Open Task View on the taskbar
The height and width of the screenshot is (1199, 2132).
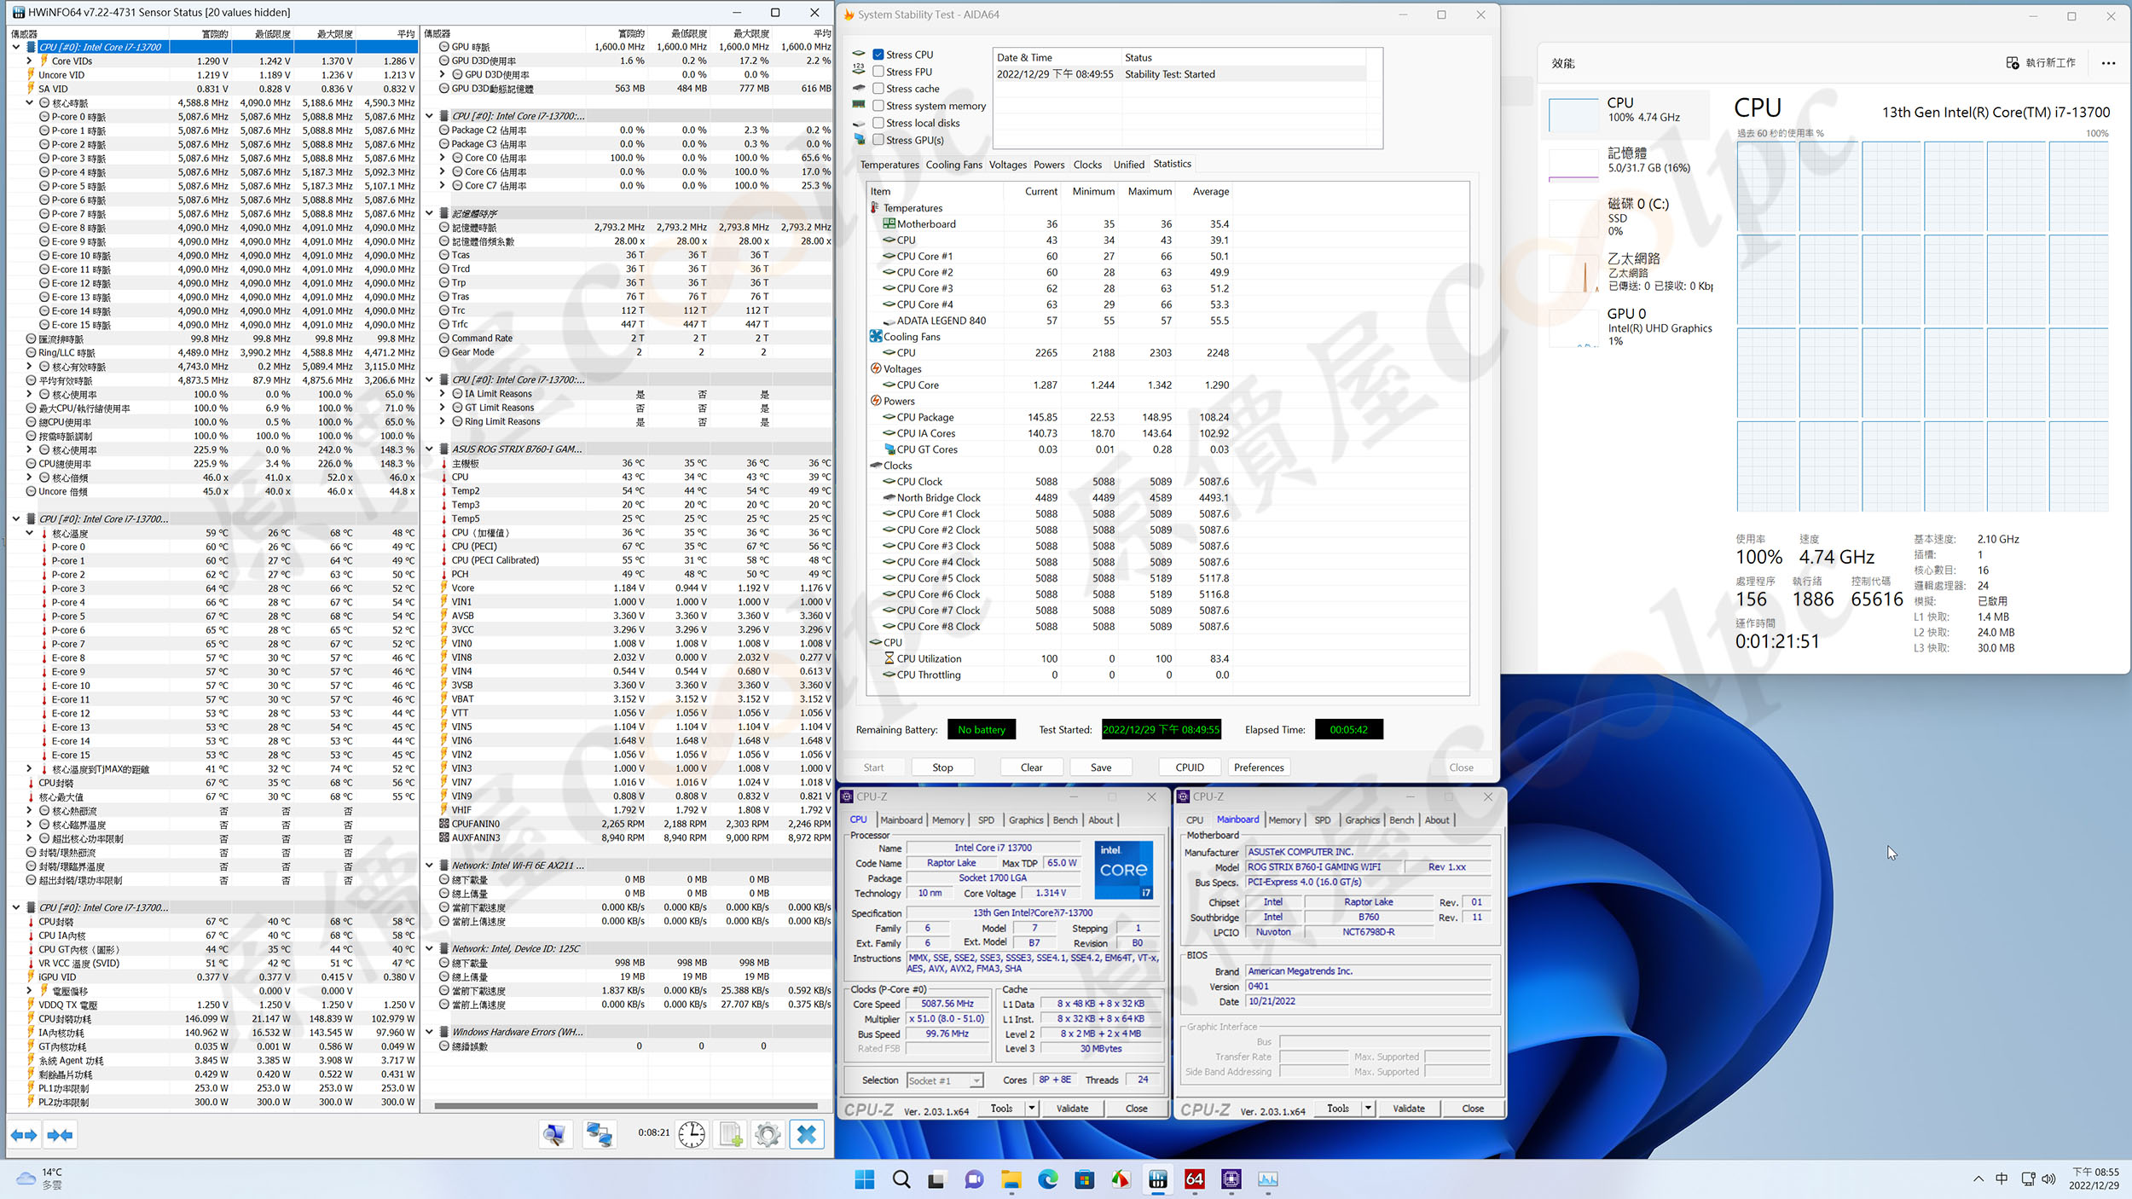(936, 1179)
